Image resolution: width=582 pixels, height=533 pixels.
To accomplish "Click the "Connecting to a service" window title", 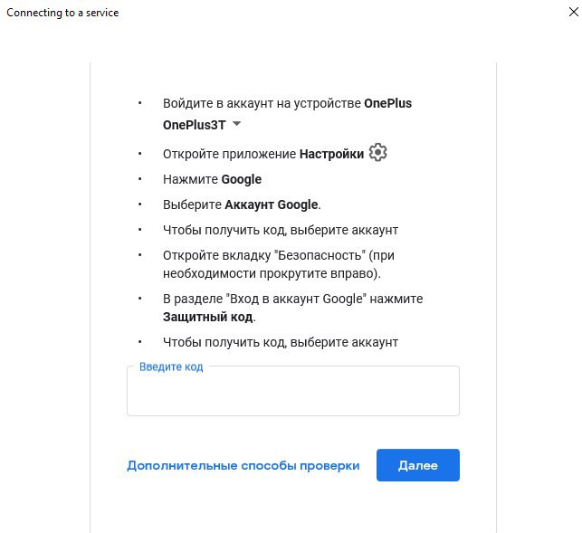I will click(x=62, y=13).
